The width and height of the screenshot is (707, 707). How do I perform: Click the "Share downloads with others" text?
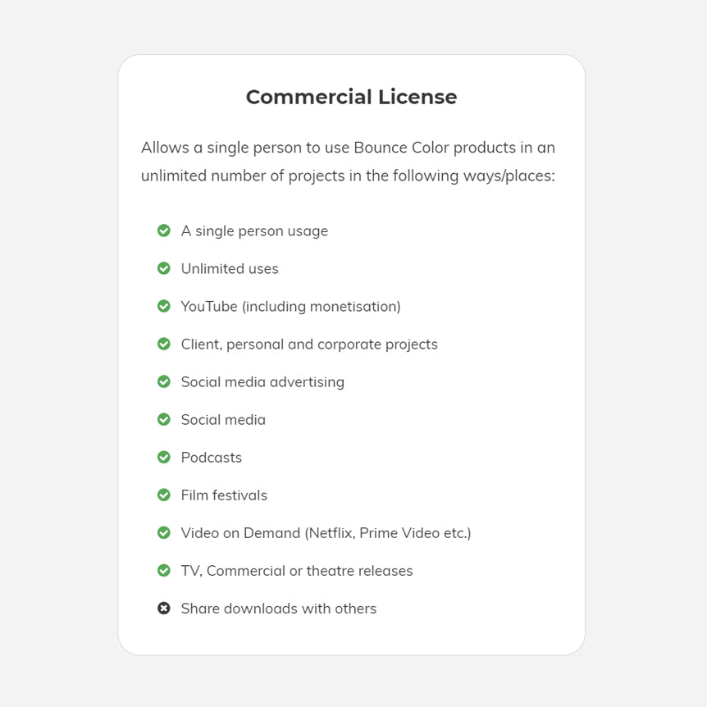279,609
